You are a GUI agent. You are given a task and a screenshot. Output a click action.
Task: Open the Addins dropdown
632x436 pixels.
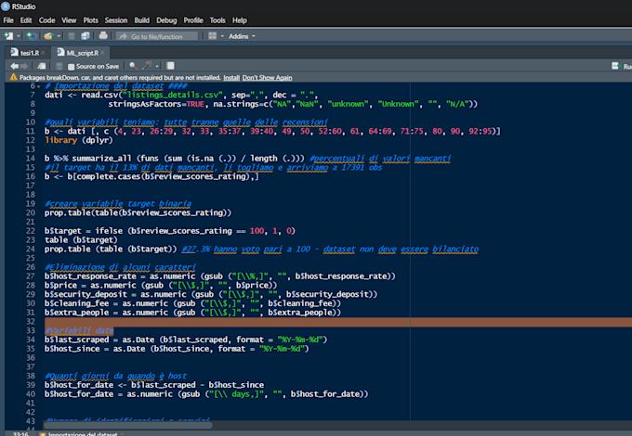[242, 36]
